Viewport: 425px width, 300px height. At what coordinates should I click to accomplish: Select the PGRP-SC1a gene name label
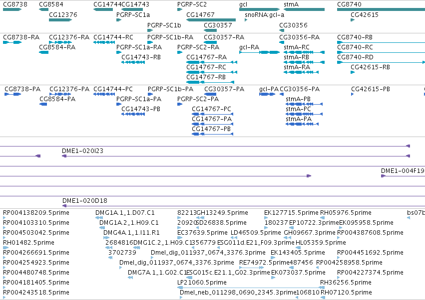(133, 14)
